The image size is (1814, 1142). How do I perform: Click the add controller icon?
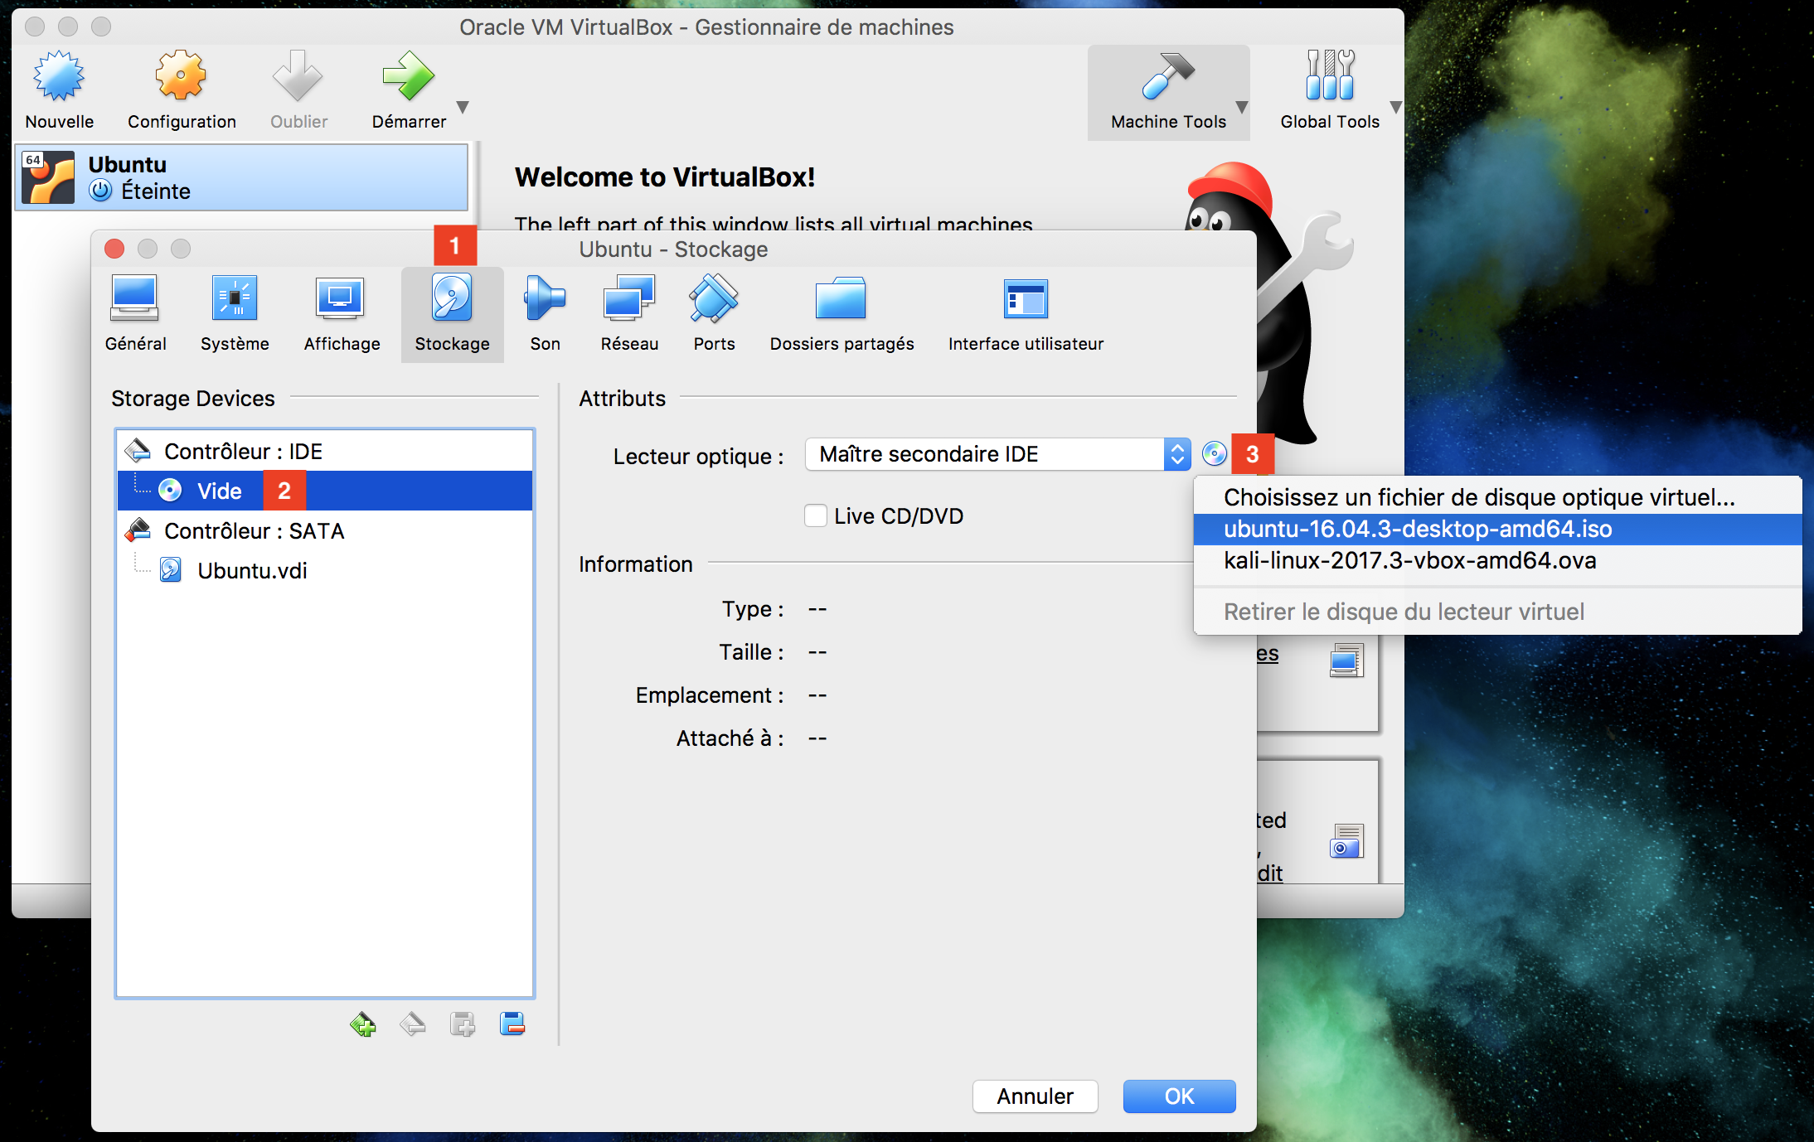[x=363, y=1024]
